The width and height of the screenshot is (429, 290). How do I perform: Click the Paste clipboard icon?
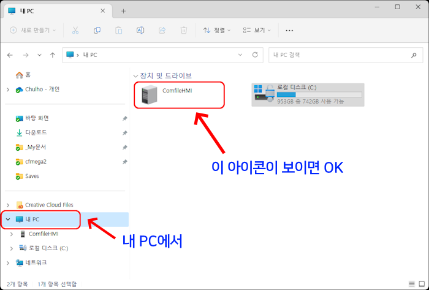(x=118, y=30)
